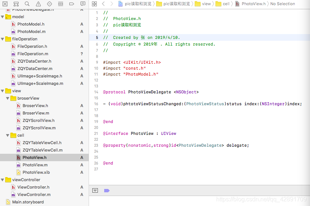Open ViewController.h file

pos(33,187)
